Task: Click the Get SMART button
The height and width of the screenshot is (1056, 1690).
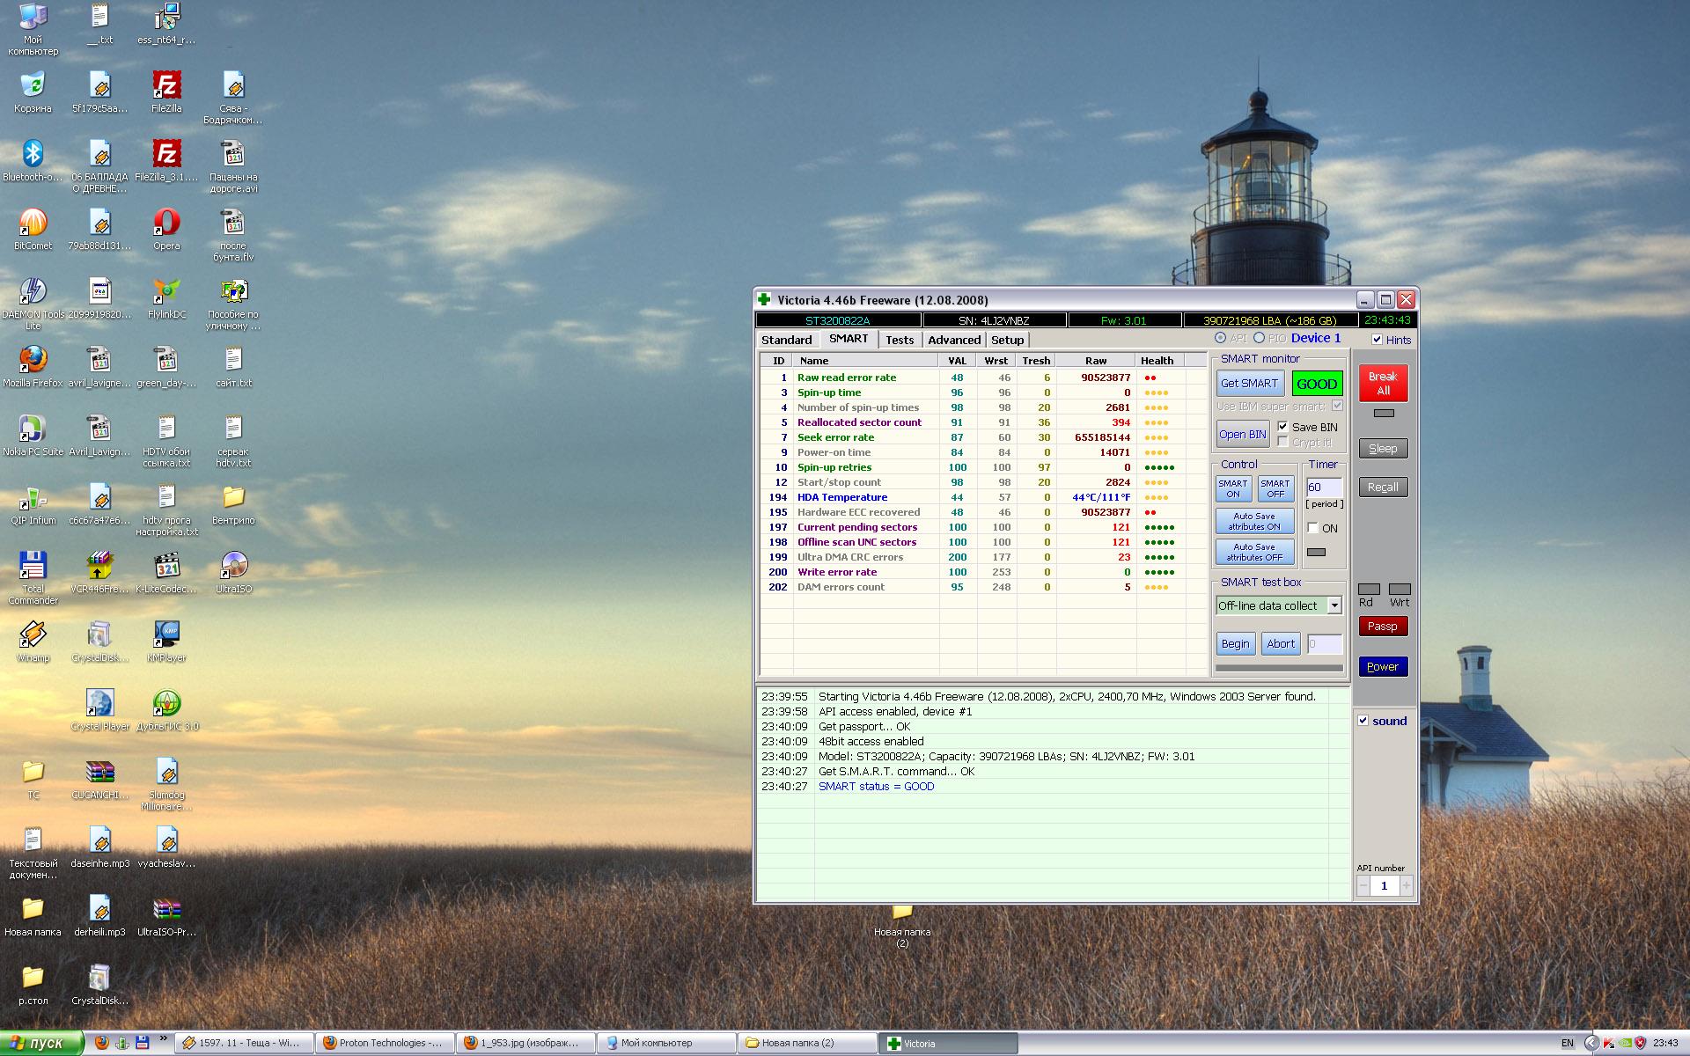Action: tap(1249, 384)
